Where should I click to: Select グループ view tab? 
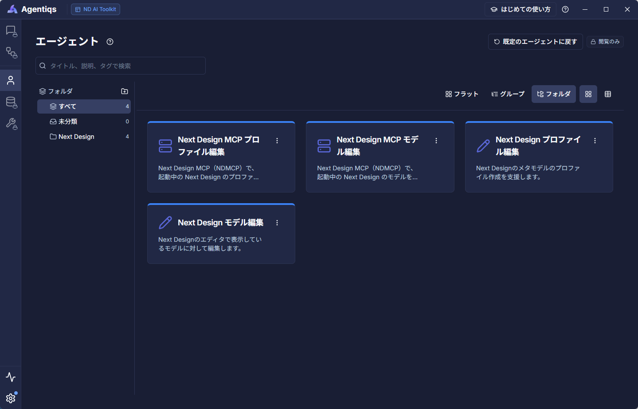pyautogui.click(x=508, y=94)
